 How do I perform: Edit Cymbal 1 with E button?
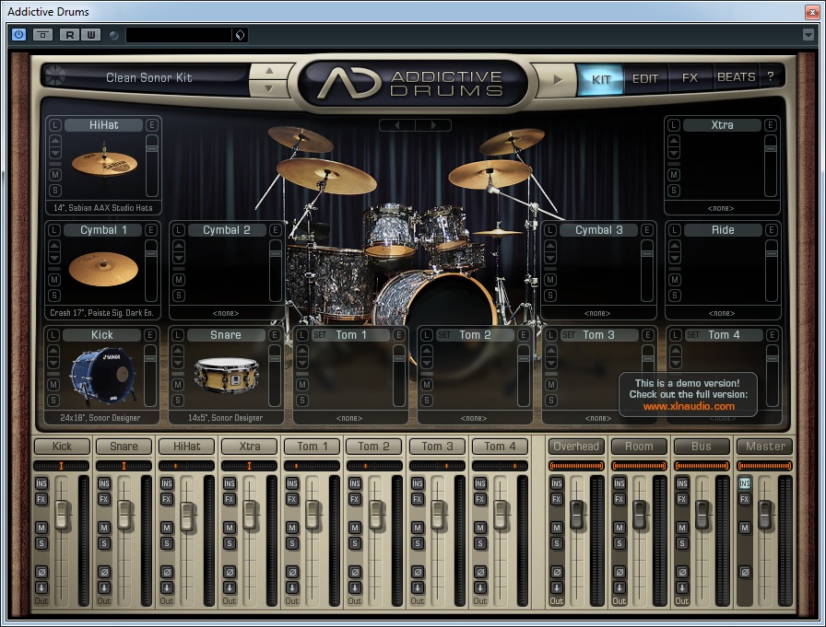150,230
